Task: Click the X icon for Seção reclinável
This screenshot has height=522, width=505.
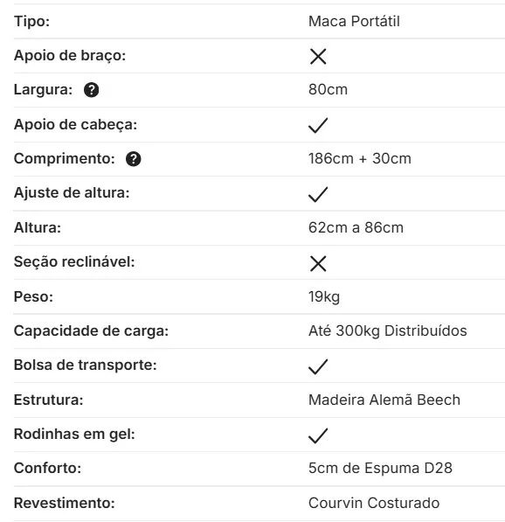Action: pos(318,264)
